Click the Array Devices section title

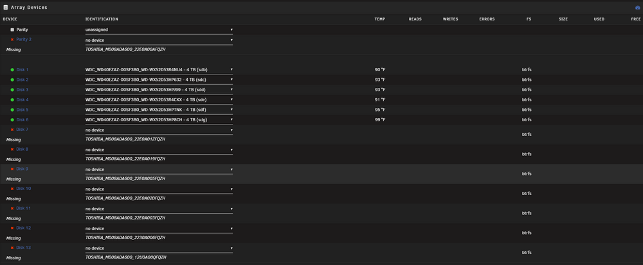point(29,7)
